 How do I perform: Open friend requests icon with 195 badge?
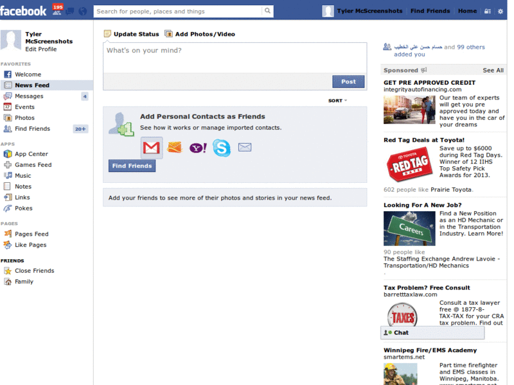click(x=57, y=10)
